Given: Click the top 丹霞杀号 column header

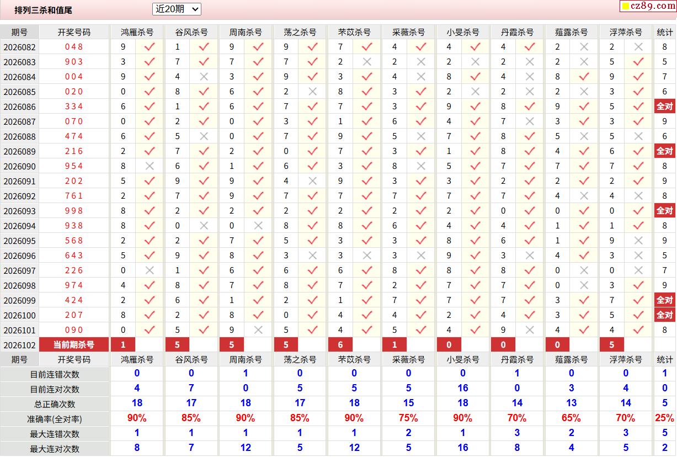Looking at the screenshot, I should tap(517, 32).
